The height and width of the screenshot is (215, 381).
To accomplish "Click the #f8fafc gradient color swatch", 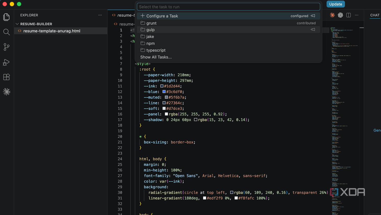I will click(236, 198).
